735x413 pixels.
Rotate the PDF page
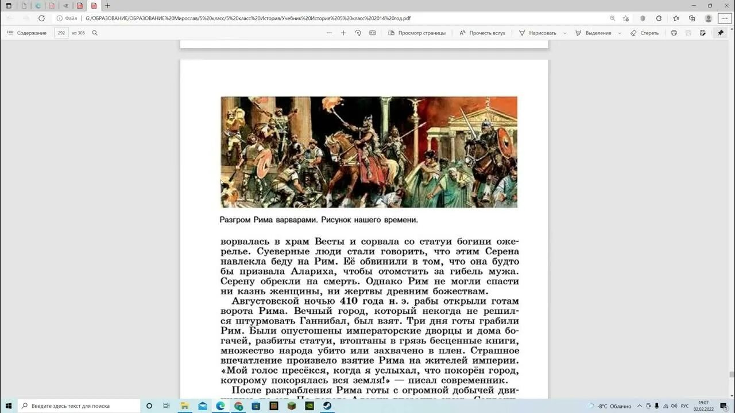pos(358,33)
